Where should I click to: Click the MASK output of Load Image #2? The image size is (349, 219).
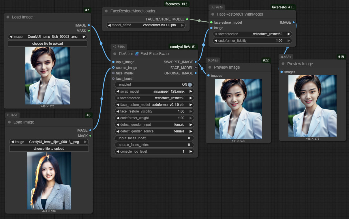(89, 31)
